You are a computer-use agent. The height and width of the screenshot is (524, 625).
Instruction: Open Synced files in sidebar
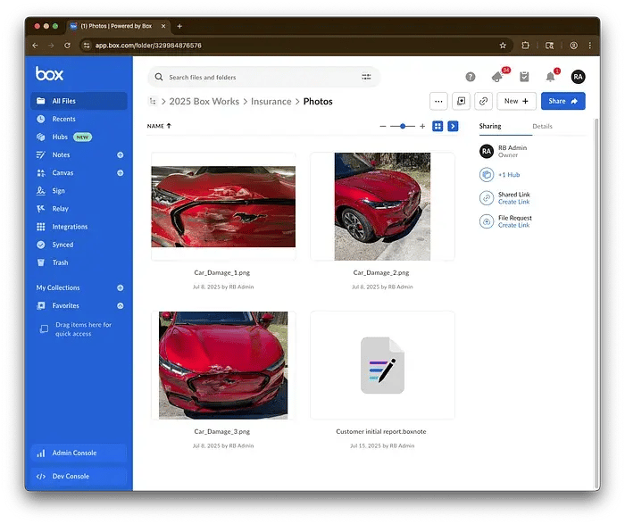(x=62, y=245)
